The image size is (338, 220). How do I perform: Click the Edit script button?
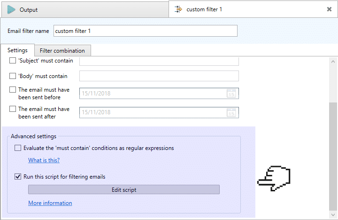pyautogui.click(x=124, y=189)
